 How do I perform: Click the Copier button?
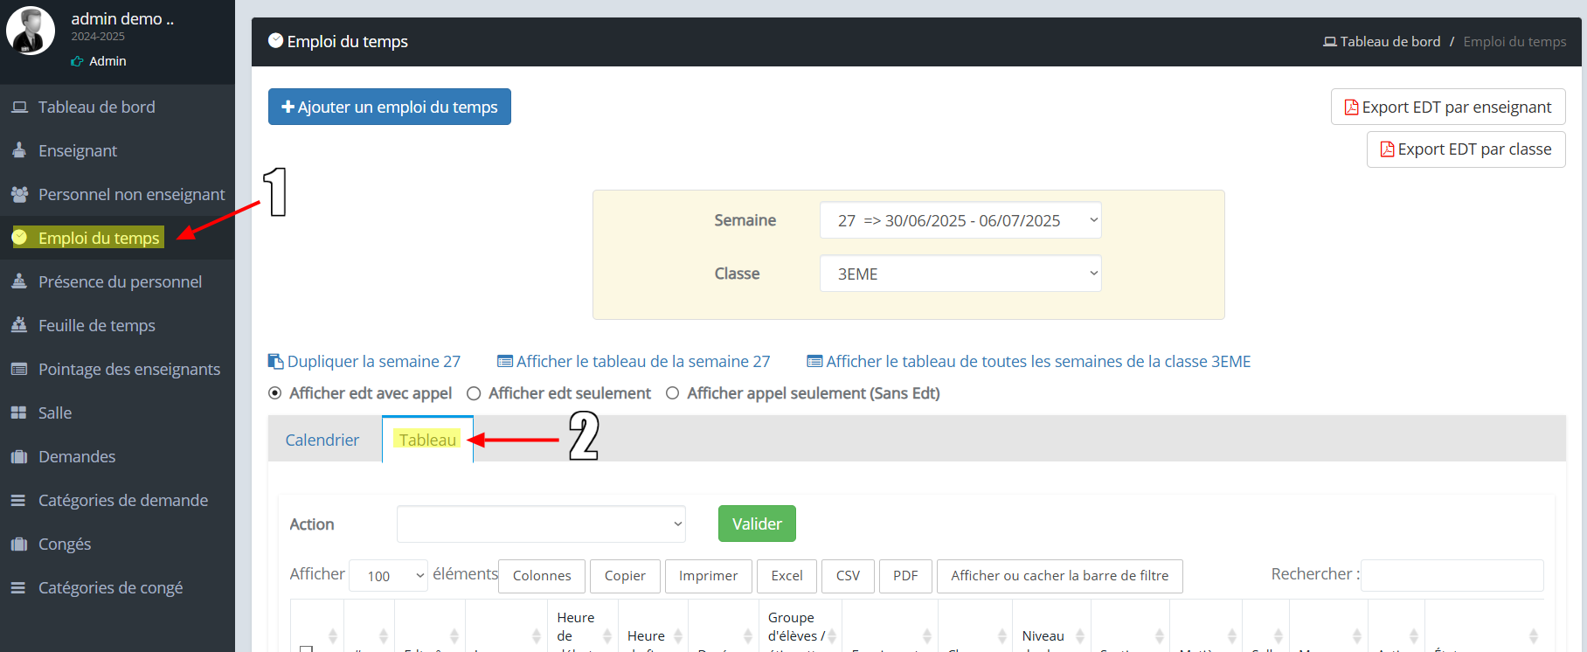click(x=625, y=576)
